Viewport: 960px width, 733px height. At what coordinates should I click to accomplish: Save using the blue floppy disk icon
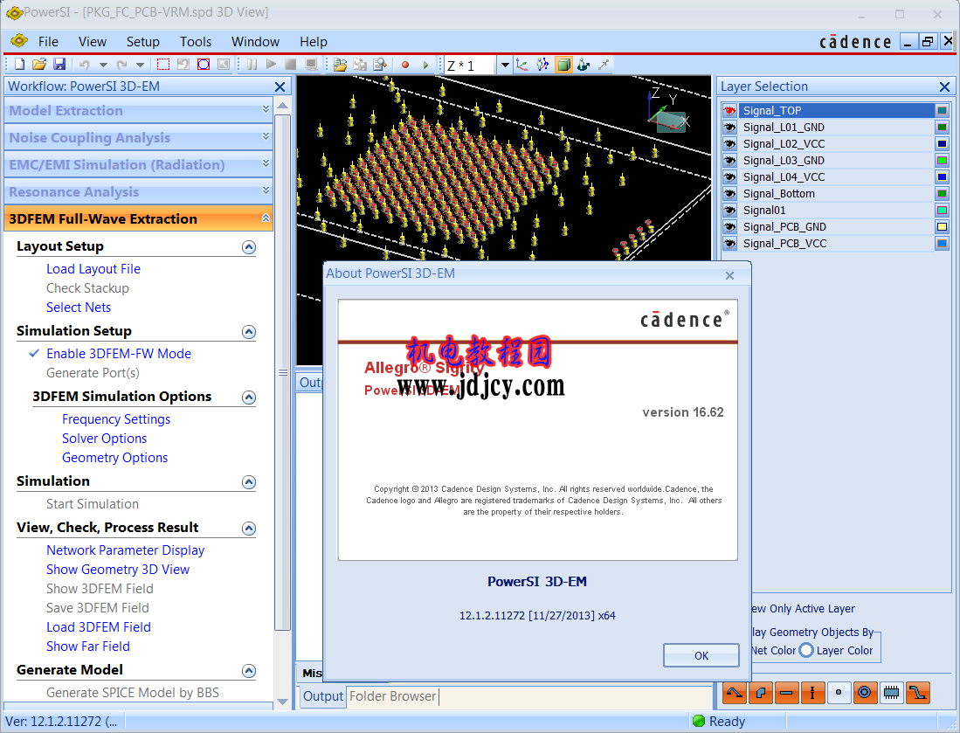(59, 65)
